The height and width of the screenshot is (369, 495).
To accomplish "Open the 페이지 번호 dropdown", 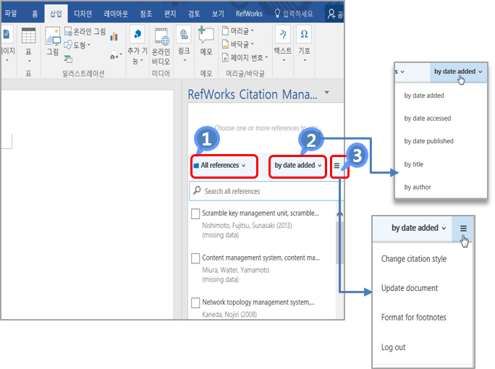I will pos(245,57).
